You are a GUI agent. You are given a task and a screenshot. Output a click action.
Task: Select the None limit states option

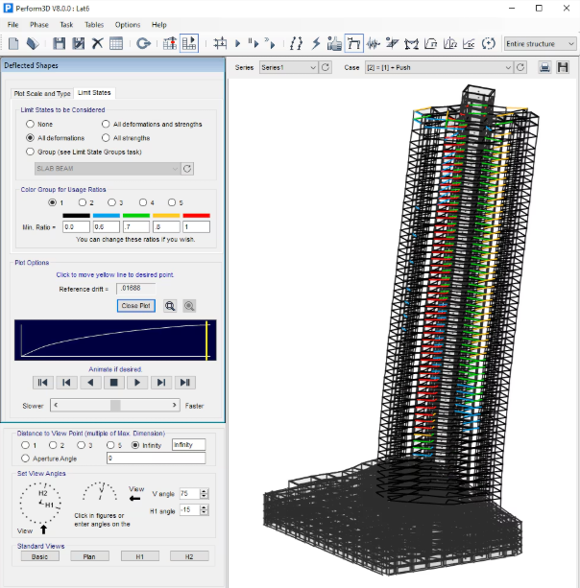[31, 125]
